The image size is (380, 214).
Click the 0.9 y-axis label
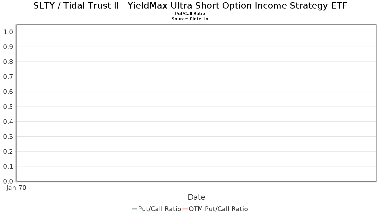tap(8, 47)
